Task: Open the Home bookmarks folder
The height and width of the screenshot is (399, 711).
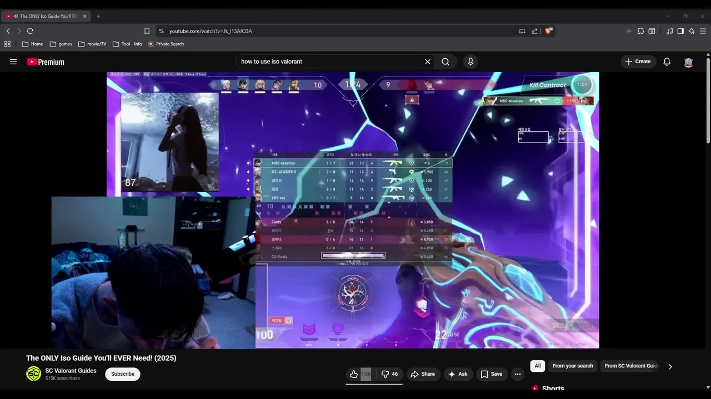Action: pos(32,44)
